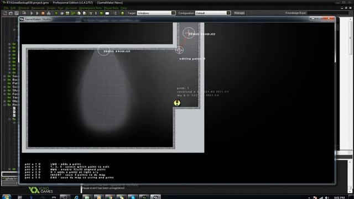Click the Manage button
This screenshot has width=354, height=199.
pos(239,13)
